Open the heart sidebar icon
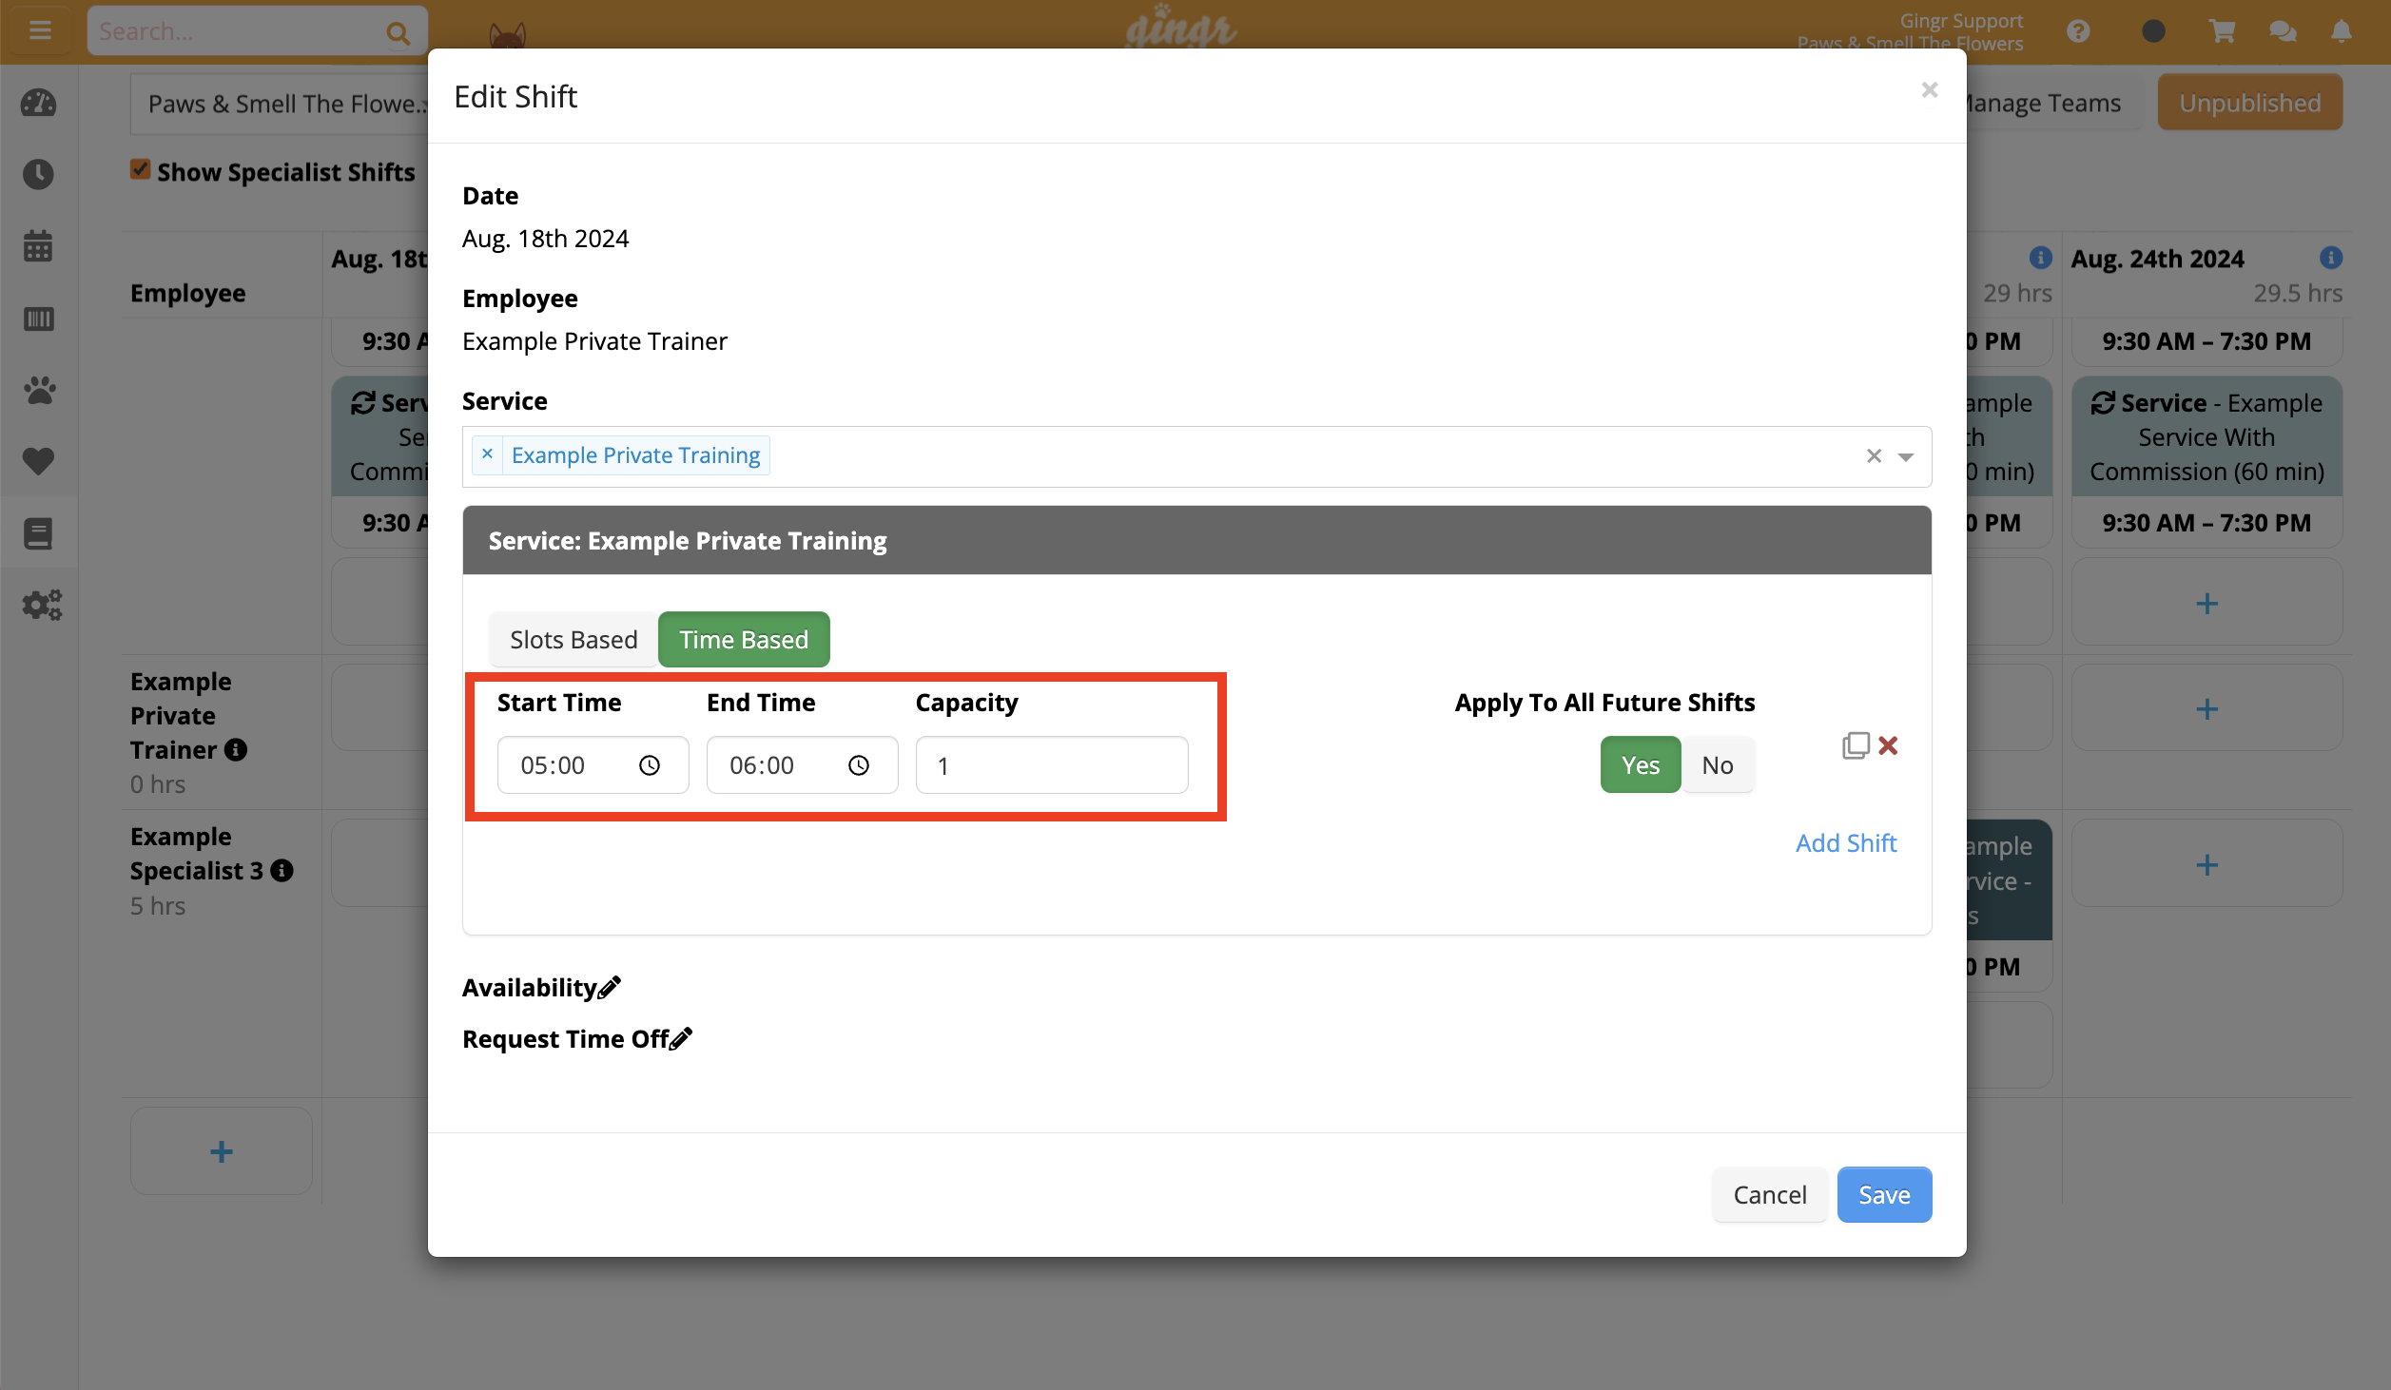Viewport: 2391px width, 1390px height. coord(38,461)
